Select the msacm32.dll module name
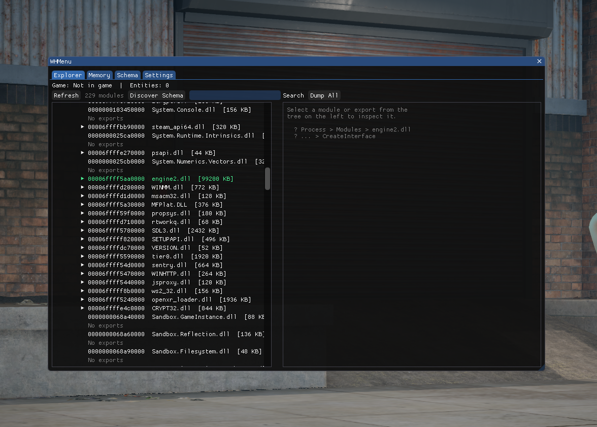This screenshot has height=427, width=597. click(171, 196)
